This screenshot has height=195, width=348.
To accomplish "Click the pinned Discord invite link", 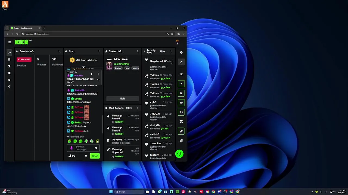I will pyautogui.click(x=80, y=81).
